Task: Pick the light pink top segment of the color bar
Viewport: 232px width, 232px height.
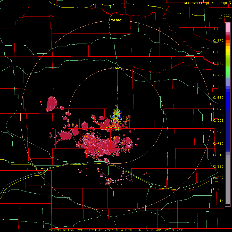Action: 228,28
